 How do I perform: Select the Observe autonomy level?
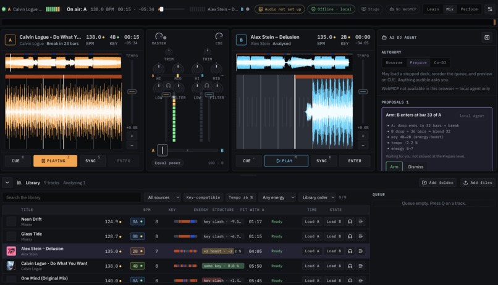point(394,63)
